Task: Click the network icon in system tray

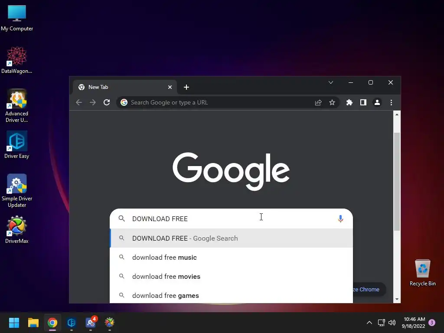Action: point(382,323)
